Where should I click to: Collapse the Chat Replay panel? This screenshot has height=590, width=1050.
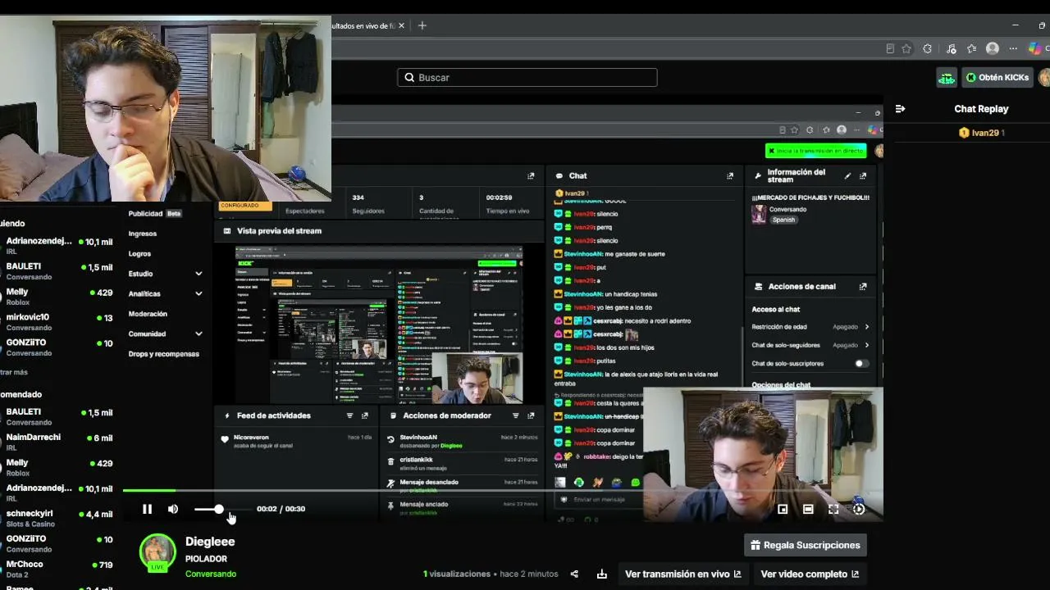click(900, 109)
